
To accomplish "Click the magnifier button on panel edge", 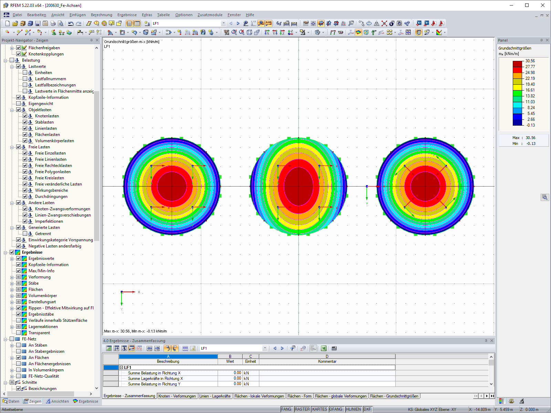I will tap(544, 197).
